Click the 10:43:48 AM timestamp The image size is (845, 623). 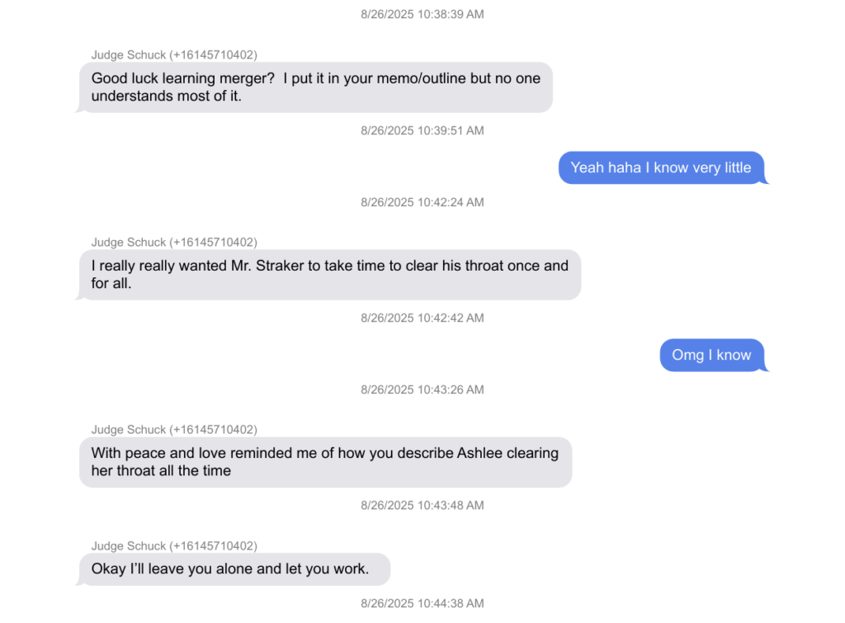pyautogui.click(x=422, y=505)
